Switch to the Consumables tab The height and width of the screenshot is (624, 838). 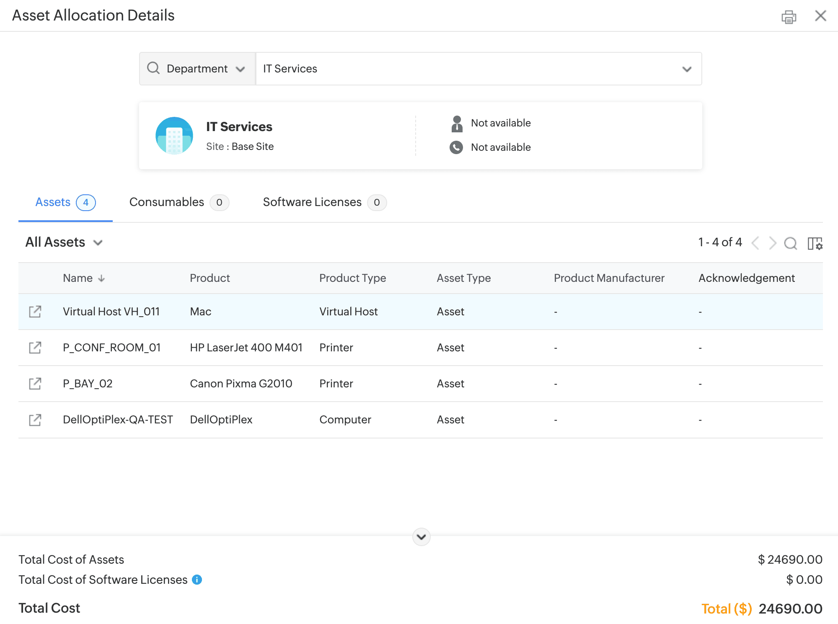(x=178, y=202)
